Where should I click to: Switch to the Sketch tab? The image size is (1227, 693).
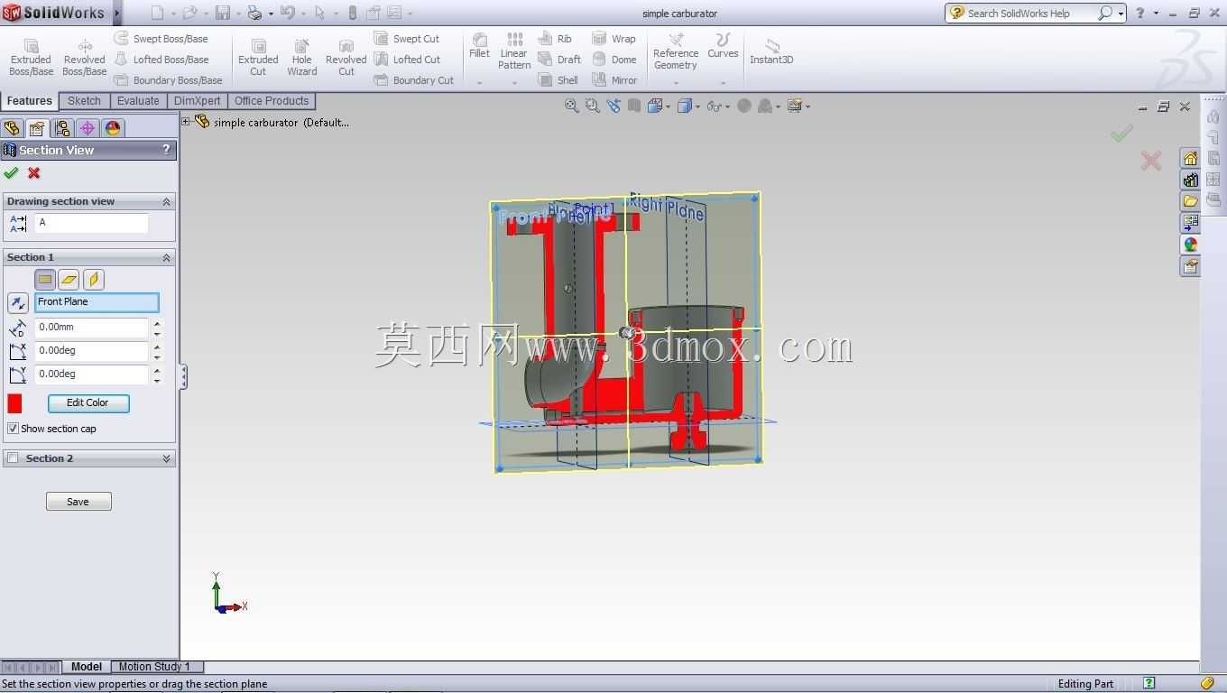tap(84, 101)
